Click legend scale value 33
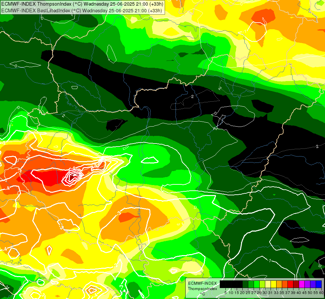325x299 pixels. (276, 293)
